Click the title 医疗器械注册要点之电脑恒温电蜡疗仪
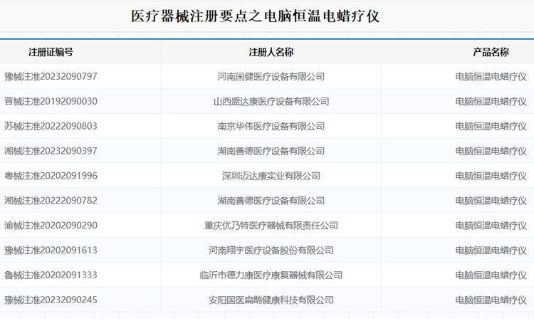Viewport: 534px width, 321px height. click(x=255, y=16)
